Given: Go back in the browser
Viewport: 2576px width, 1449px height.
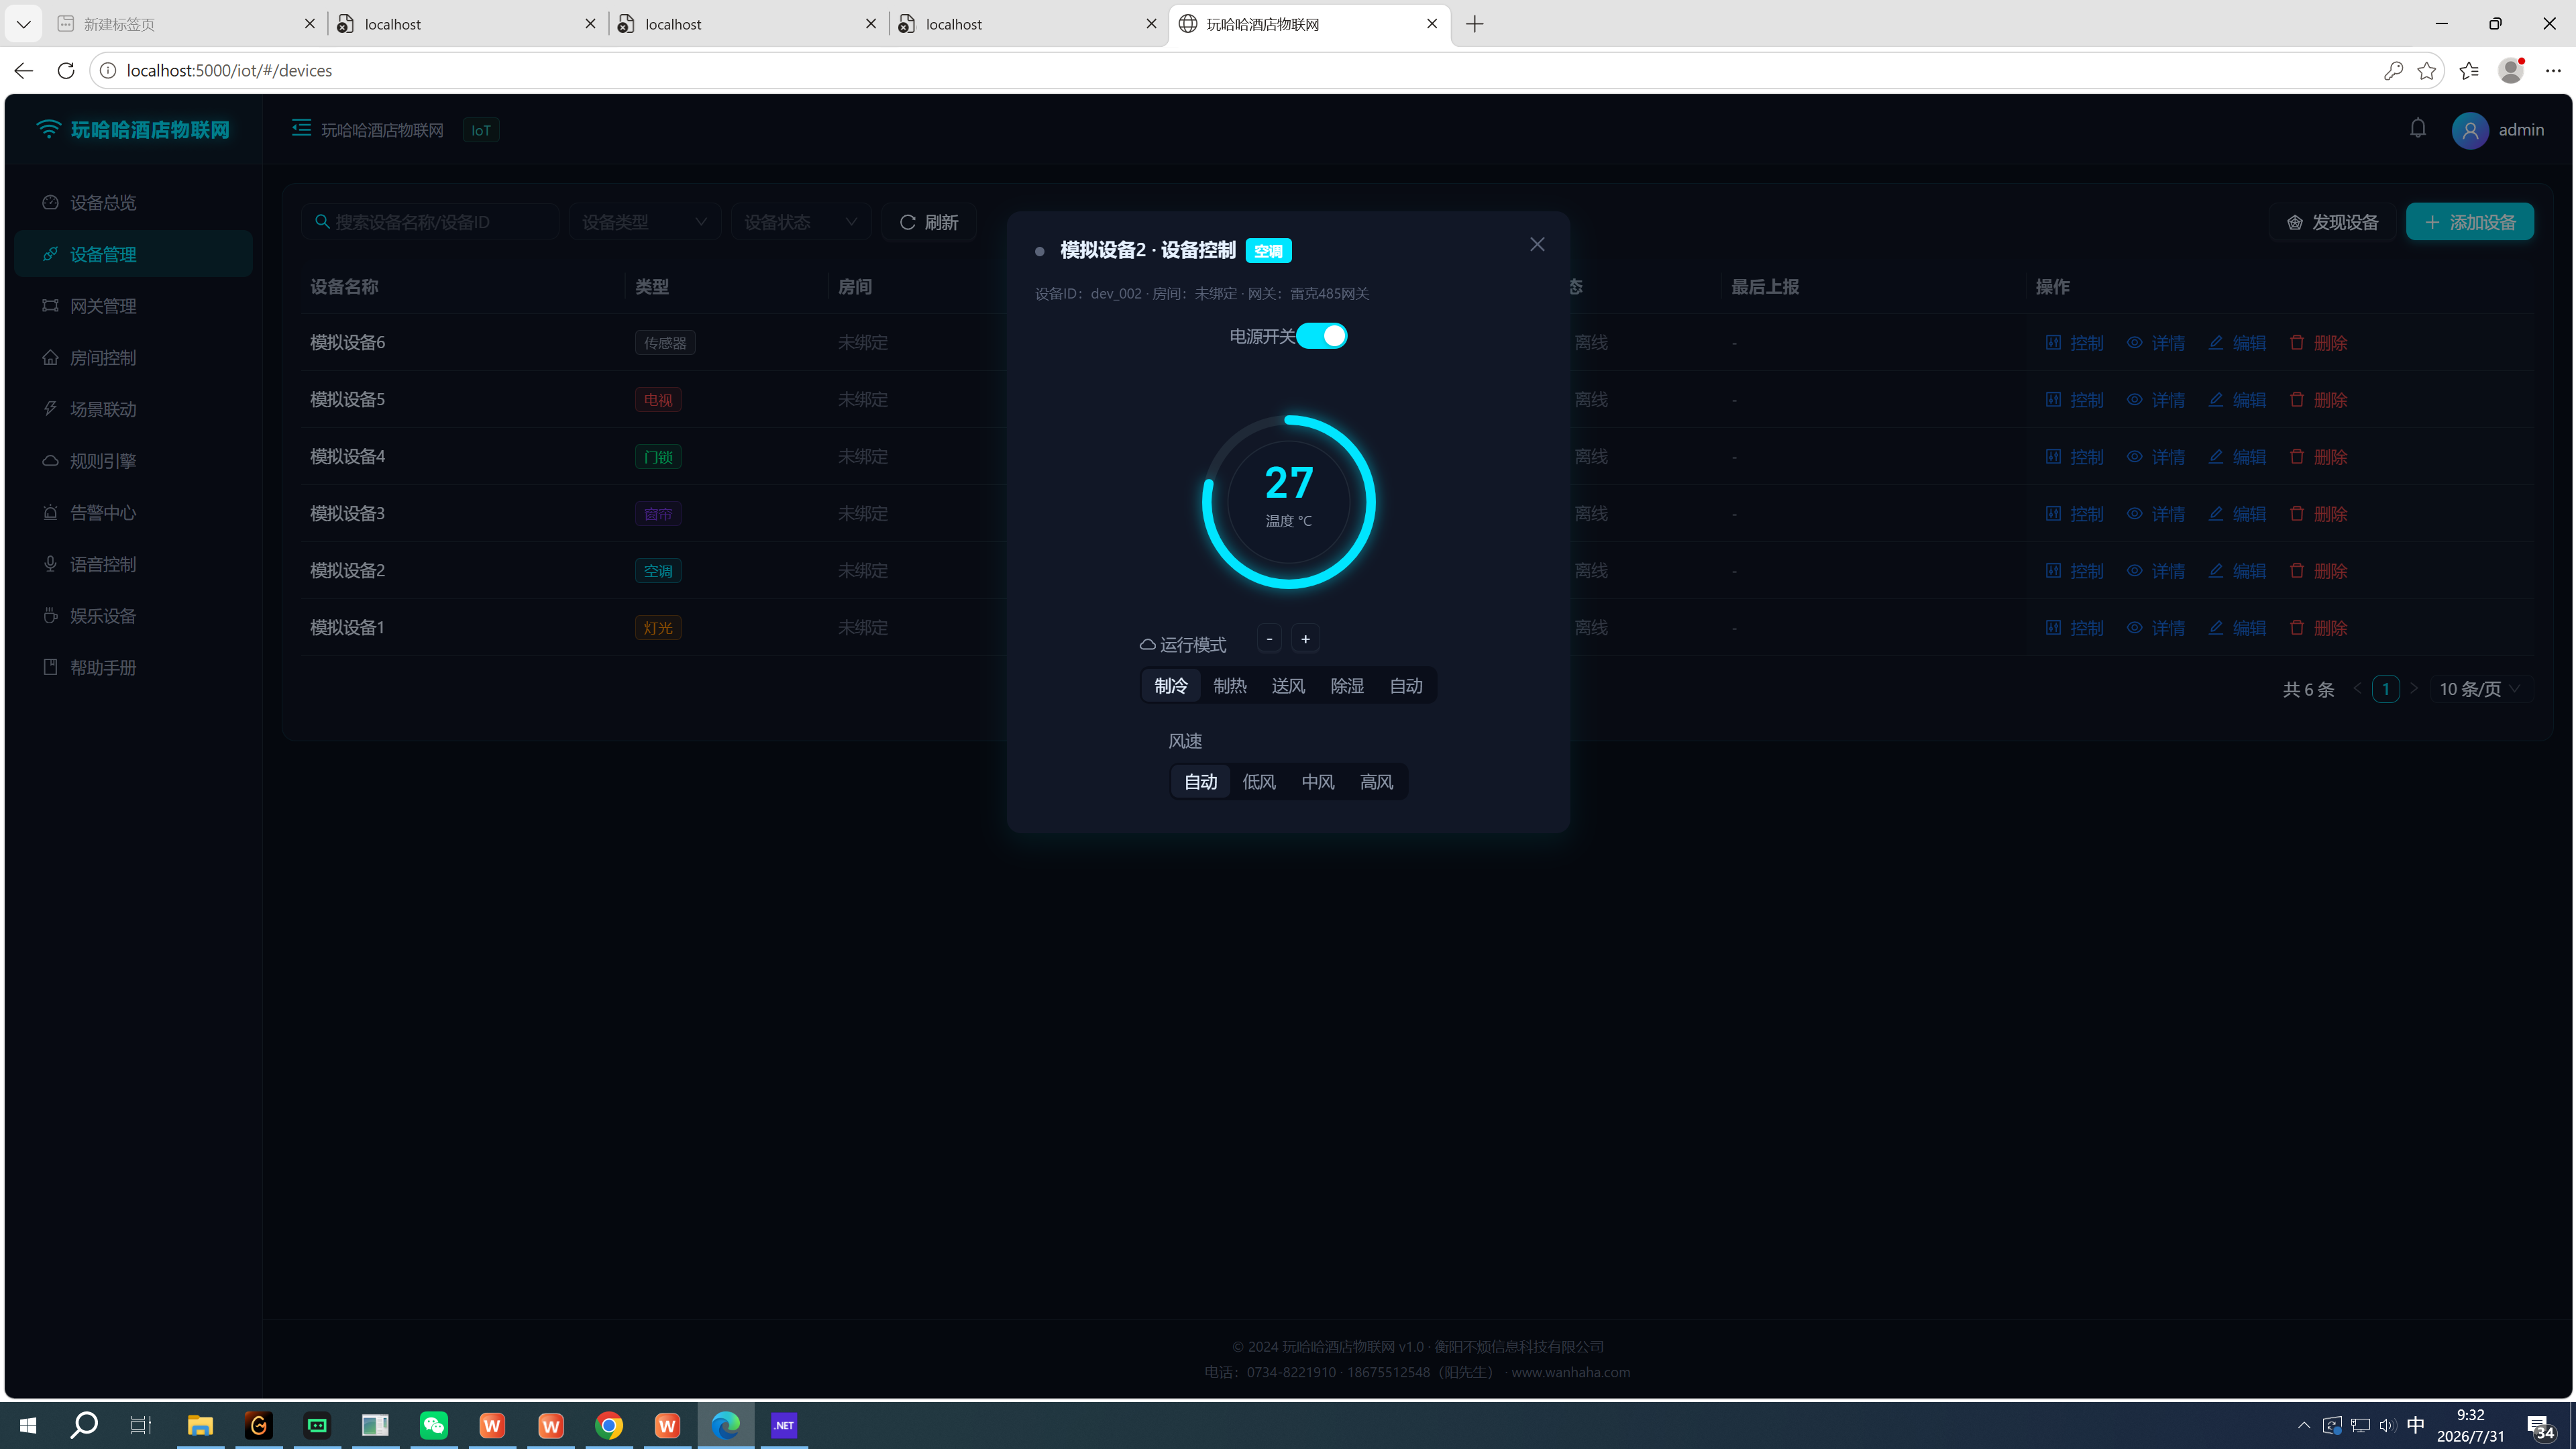Looking at the screenshot, I should [24, 70].
